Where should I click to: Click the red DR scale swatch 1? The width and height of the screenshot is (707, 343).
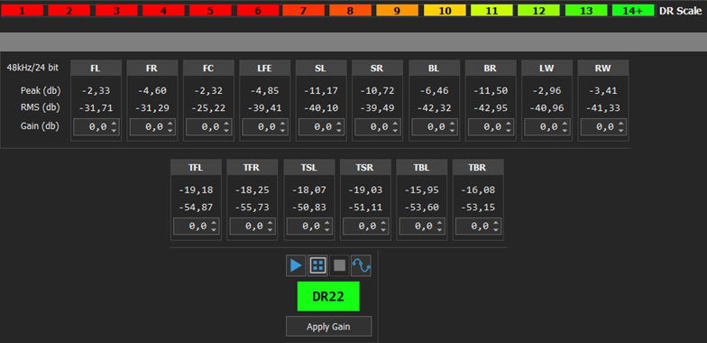pyautogui.click(x=22, y=11)
